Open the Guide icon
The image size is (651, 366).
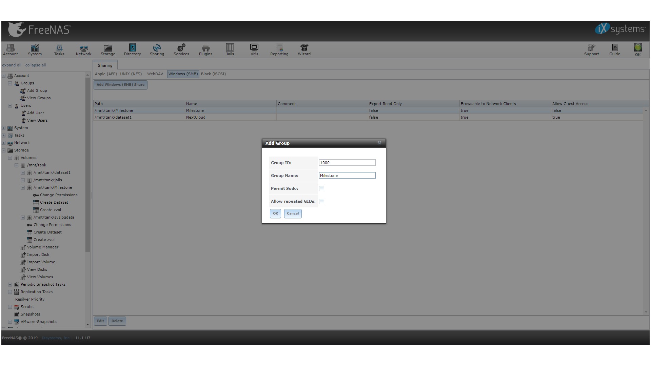[615, 49]
